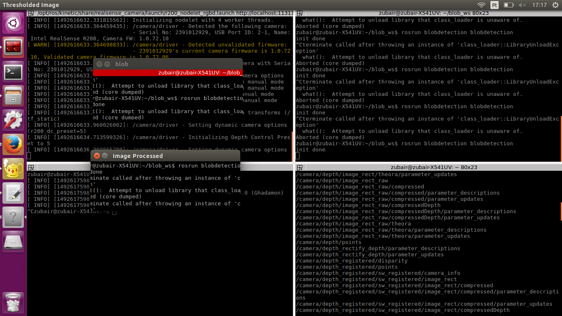Open the session power gear menu
Image resolution: width=562 pixels, height=316 pixels.
[x=555, y=5]
